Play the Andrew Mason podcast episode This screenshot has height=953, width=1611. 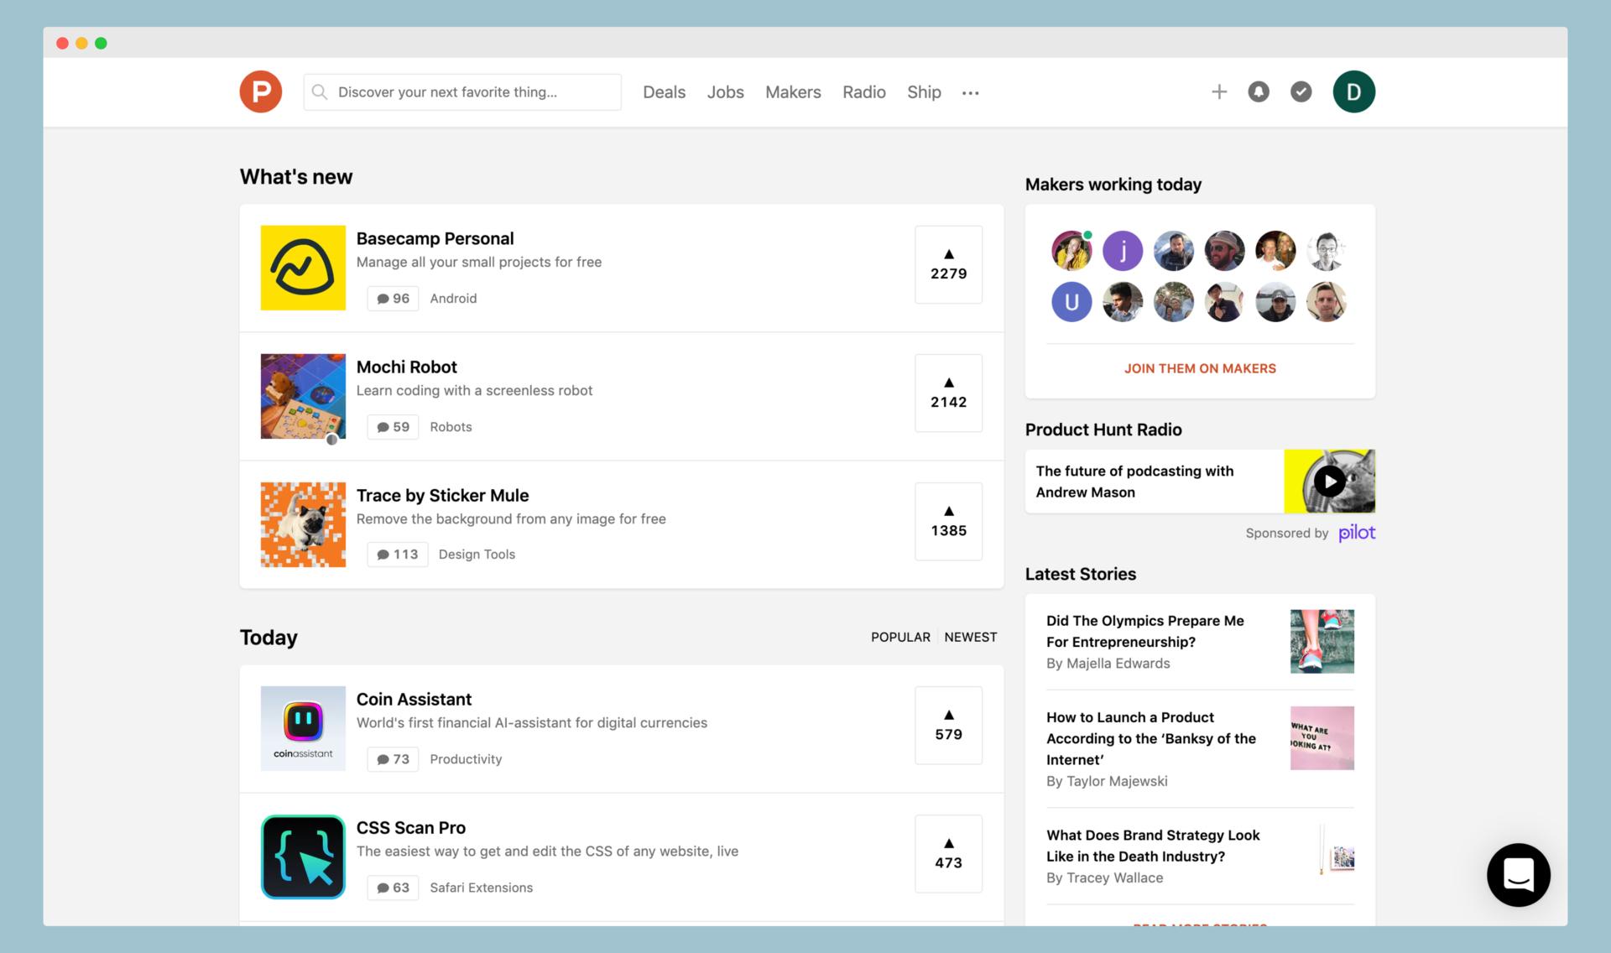(x=1329, y=481)
